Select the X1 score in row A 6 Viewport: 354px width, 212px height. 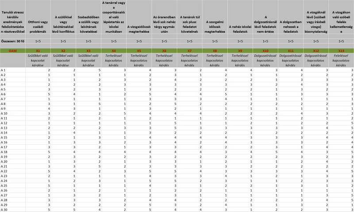coord(38,94)
